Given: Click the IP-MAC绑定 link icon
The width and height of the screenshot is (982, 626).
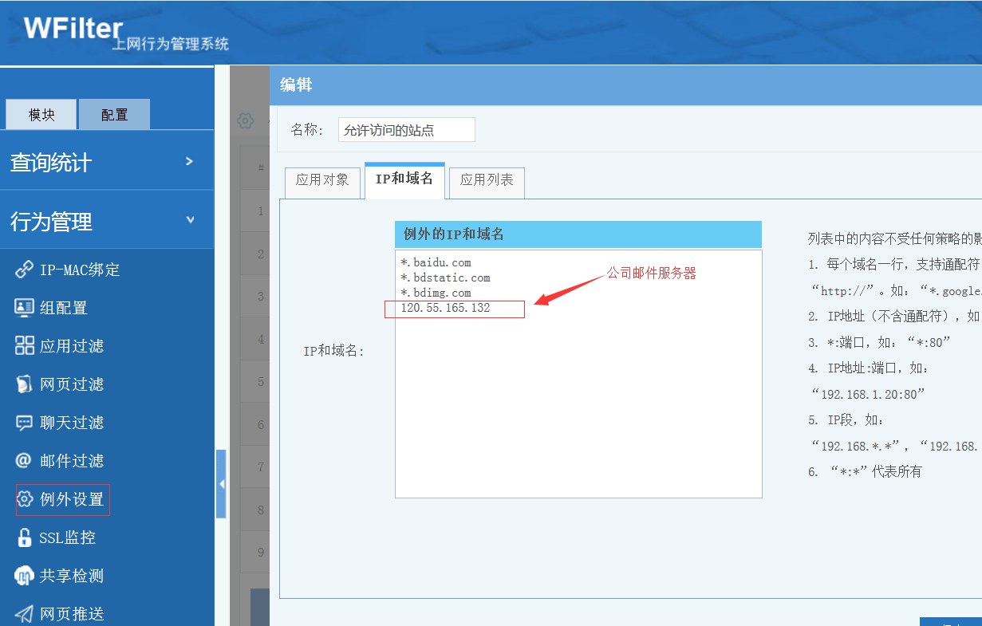Looking at the screenshot, I should 25,270.
